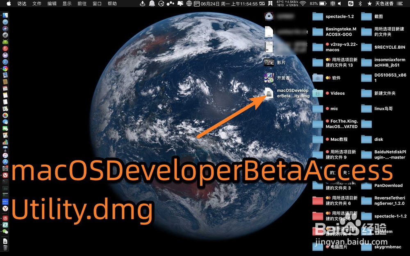
Task: Open the Trash in the Dock
Action: coord(5,247)
